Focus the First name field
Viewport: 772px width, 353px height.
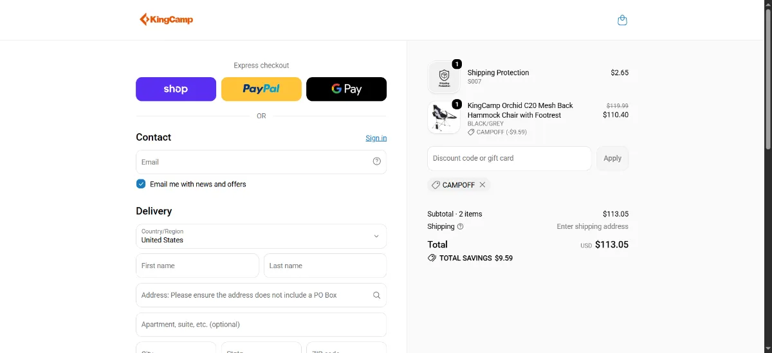pos(198,266)
